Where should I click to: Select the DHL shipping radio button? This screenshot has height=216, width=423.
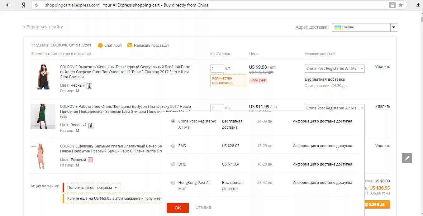click(173, 164)
